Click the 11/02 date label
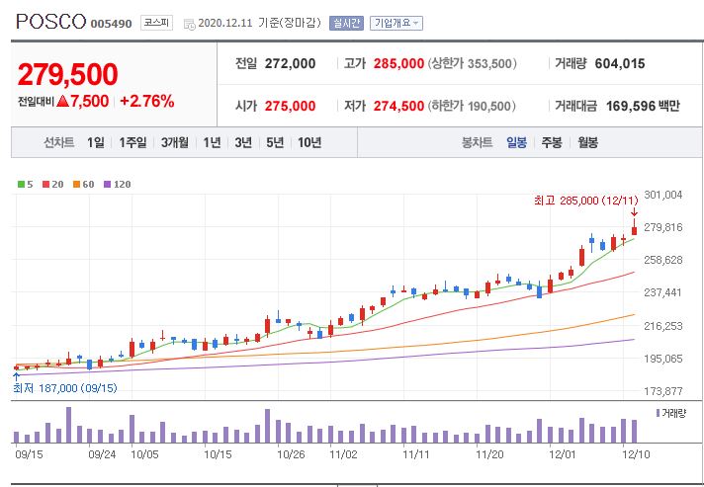704x487 pixels. click(343, 454)
